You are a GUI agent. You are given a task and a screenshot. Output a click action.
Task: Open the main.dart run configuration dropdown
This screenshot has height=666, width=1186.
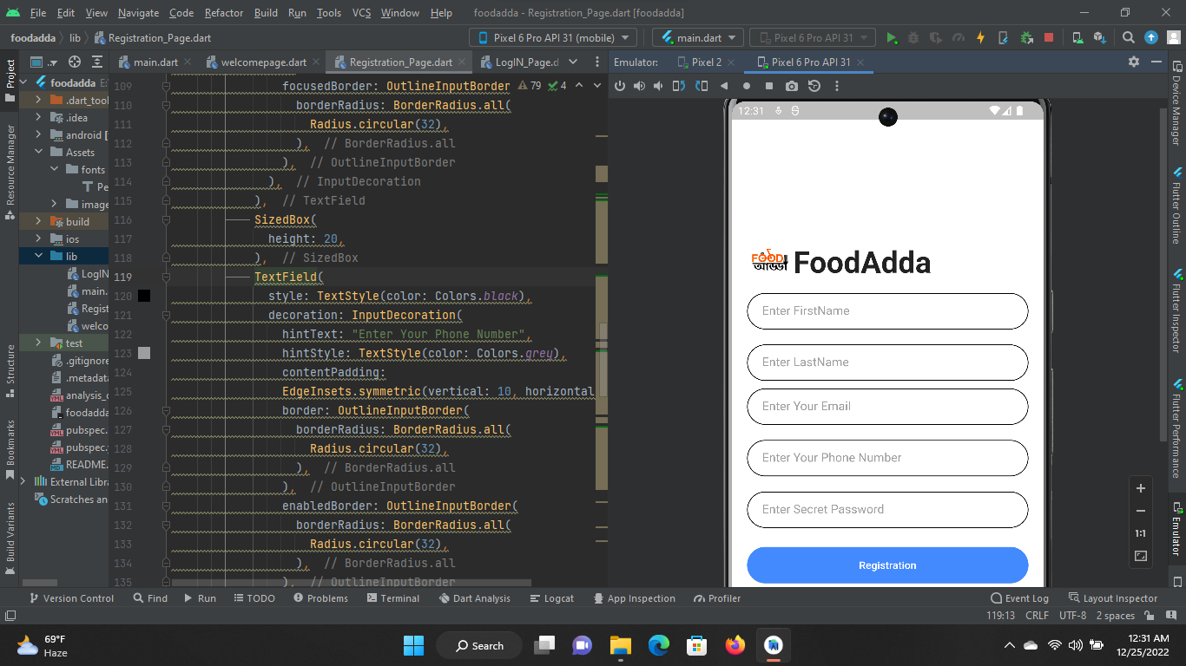point(700,38)
